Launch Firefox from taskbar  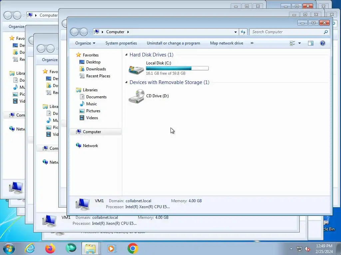(50, 248)
